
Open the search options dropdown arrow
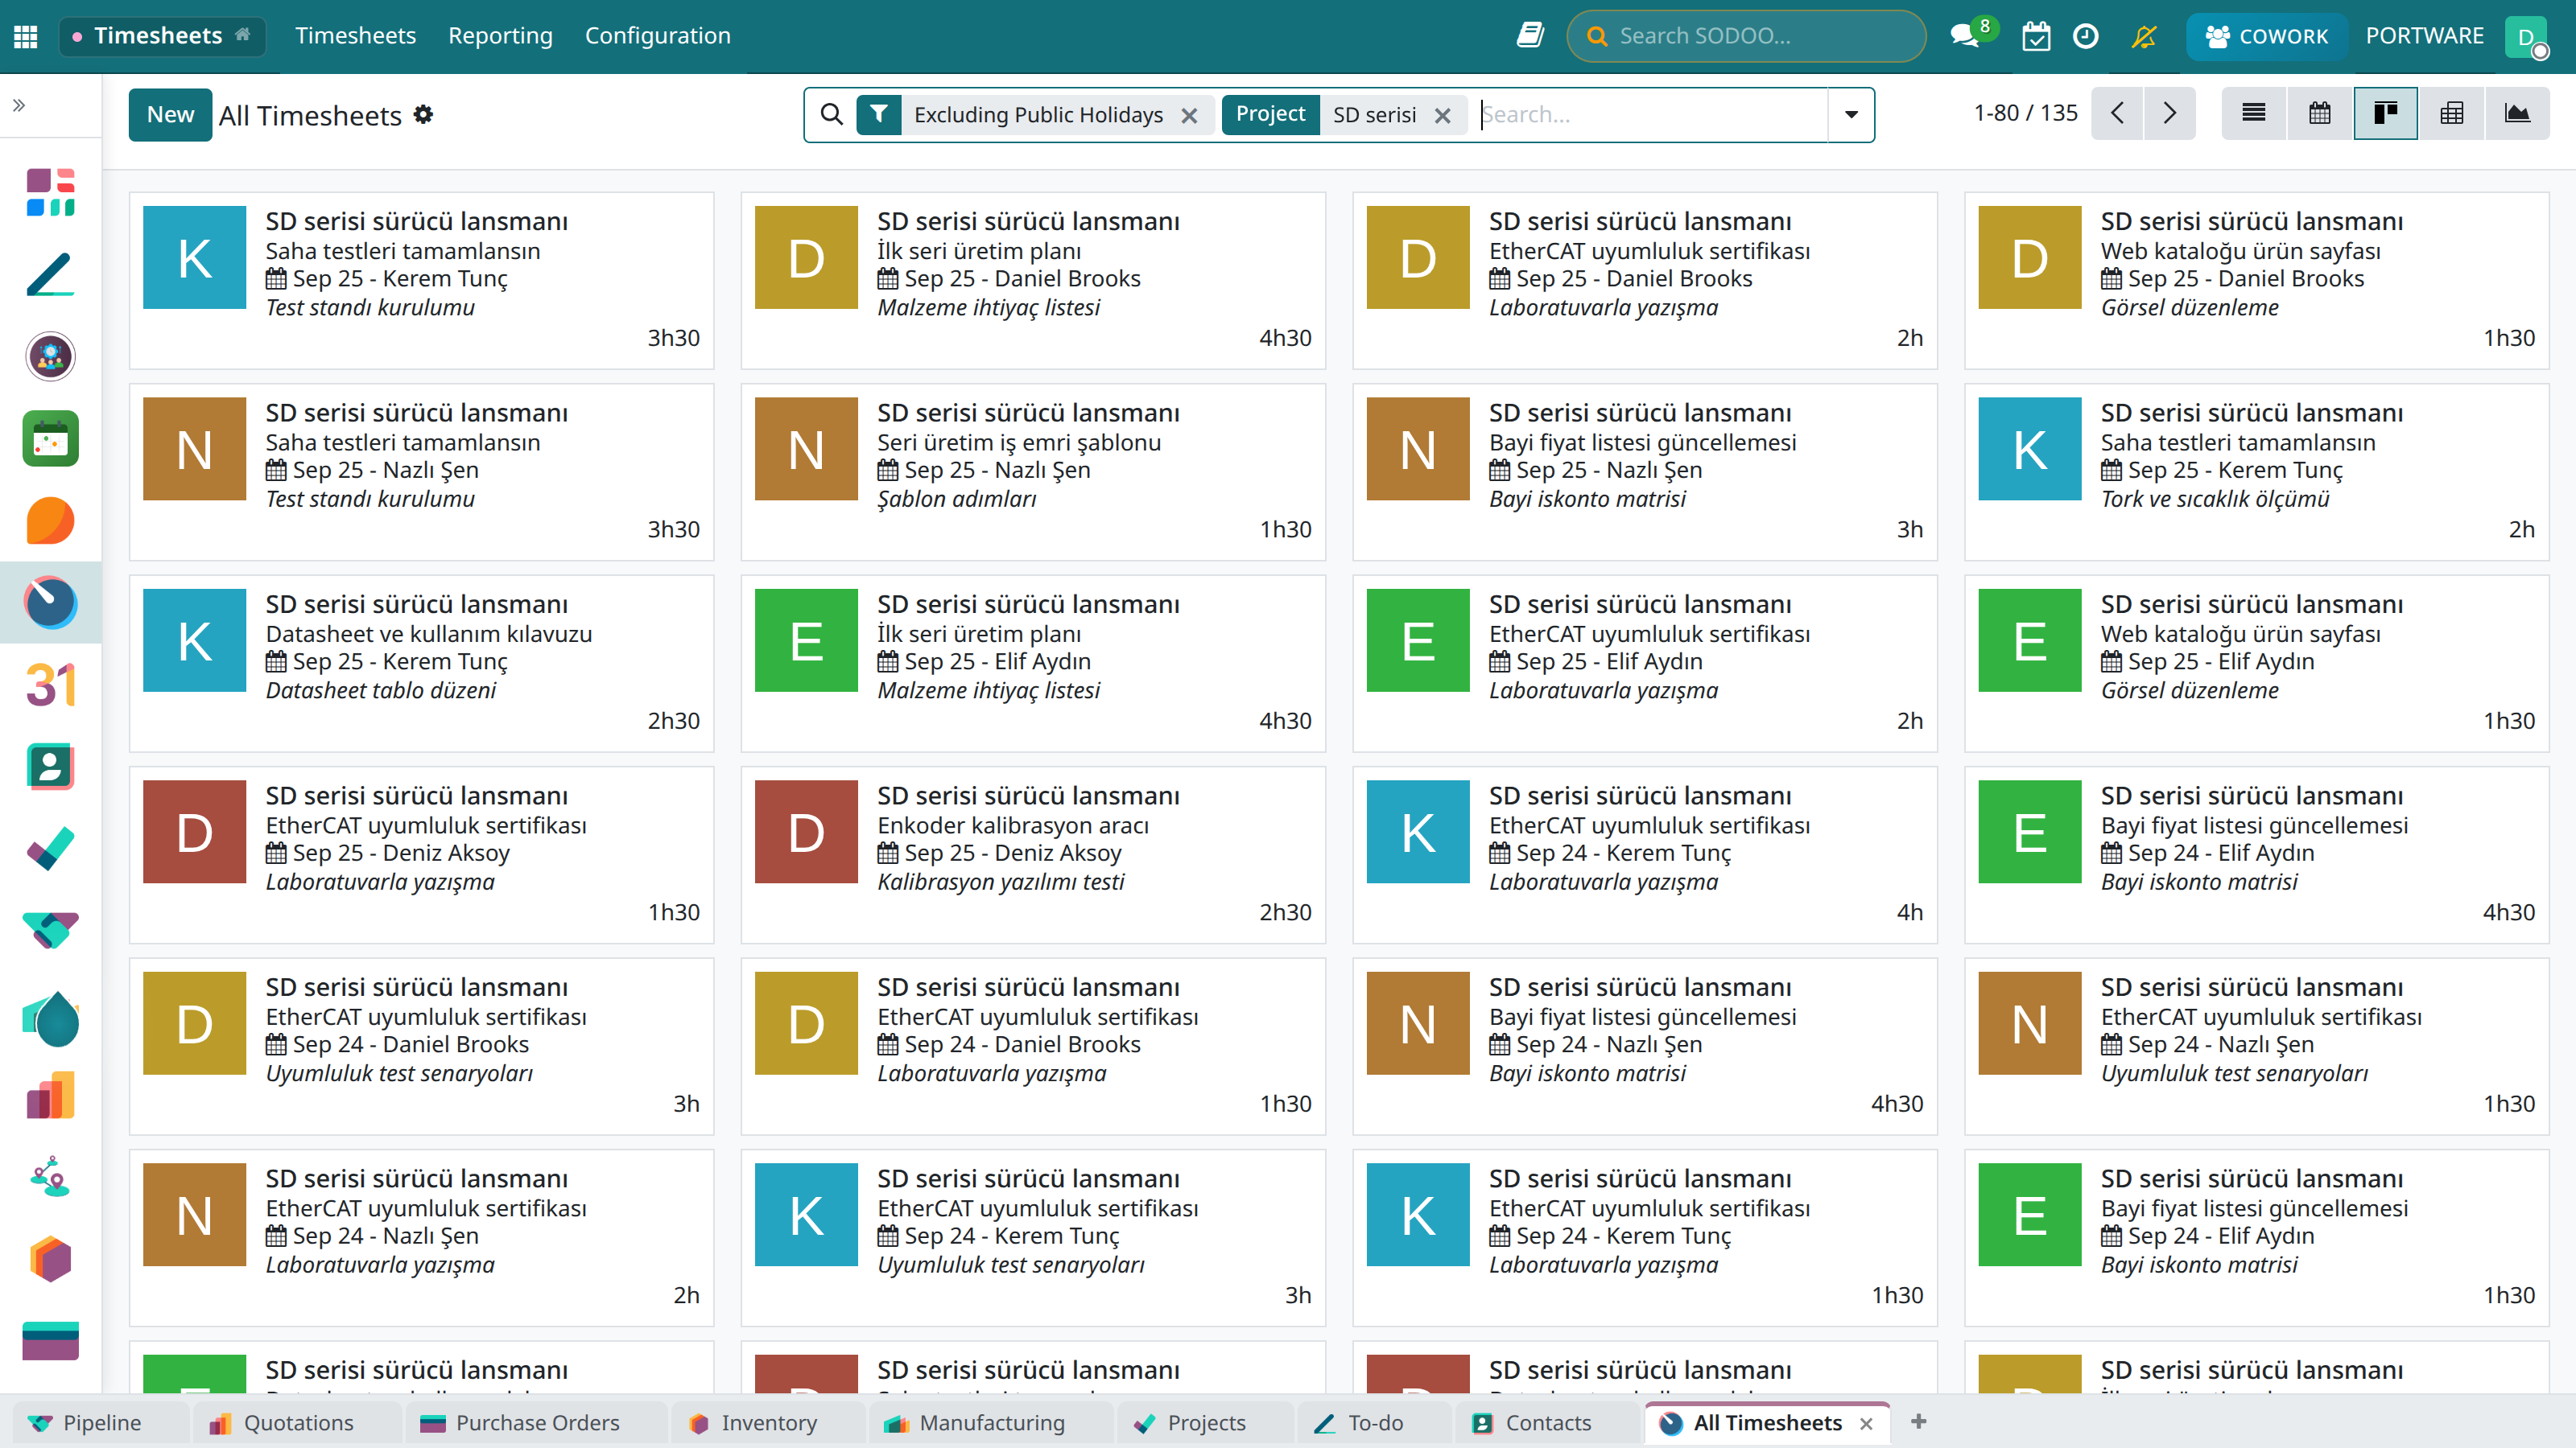click(x=1851, y=115)
